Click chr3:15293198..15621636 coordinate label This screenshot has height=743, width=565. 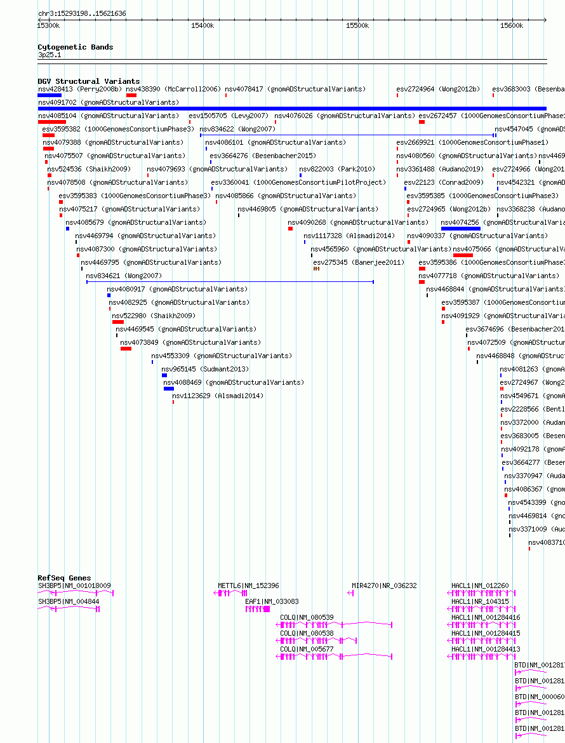[x=82, y=13]
